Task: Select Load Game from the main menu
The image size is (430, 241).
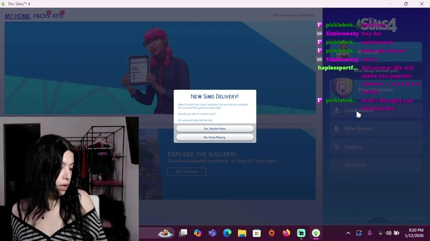Action: [x=376, y=110]
